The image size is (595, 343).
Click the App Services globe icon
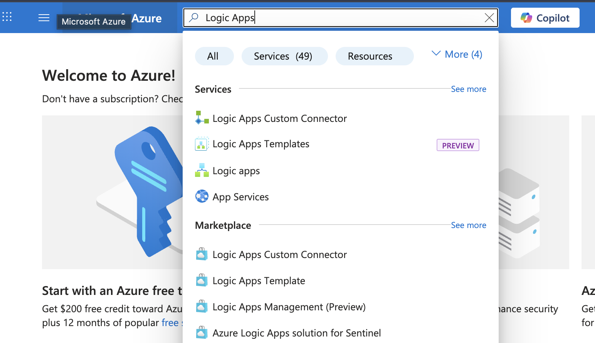(201, 196)
